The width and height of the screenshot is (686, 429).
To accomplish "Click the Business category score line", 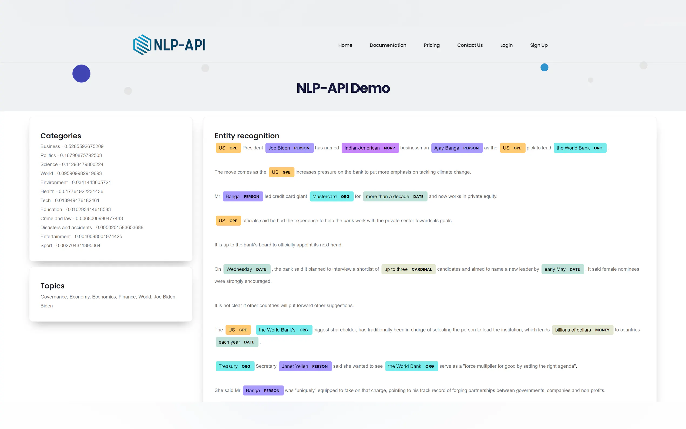I will click(72, 146).
